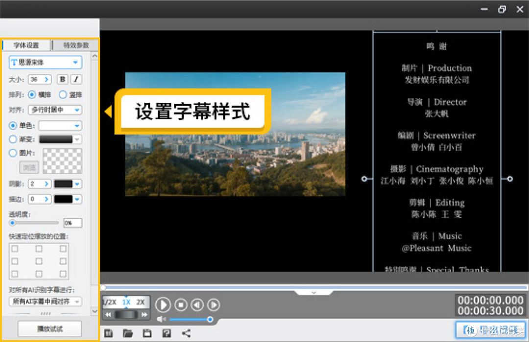
Task: Save project with the floppy icon
Action: click(x=147, y=334)
